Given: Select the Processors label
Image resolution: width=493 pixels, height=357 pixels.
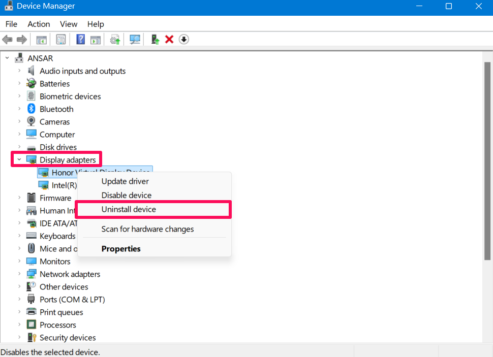Looking at the screenshot, I should click(58, 324).
